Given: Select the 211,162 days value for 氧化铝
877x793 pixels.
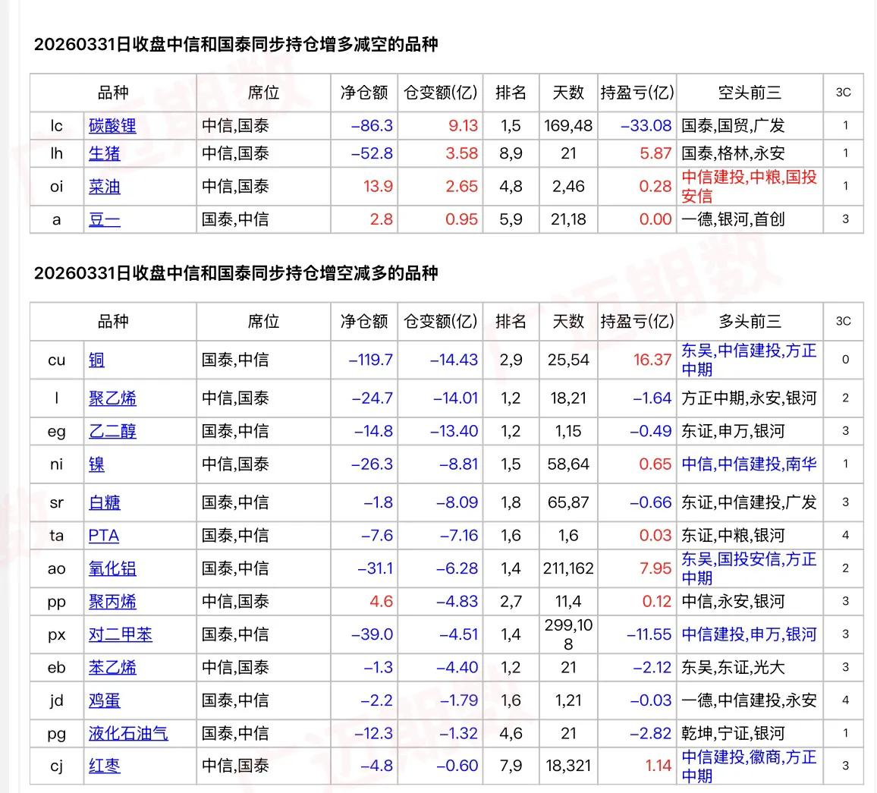Looking at the screenshot, I should (x=568, y=568).
